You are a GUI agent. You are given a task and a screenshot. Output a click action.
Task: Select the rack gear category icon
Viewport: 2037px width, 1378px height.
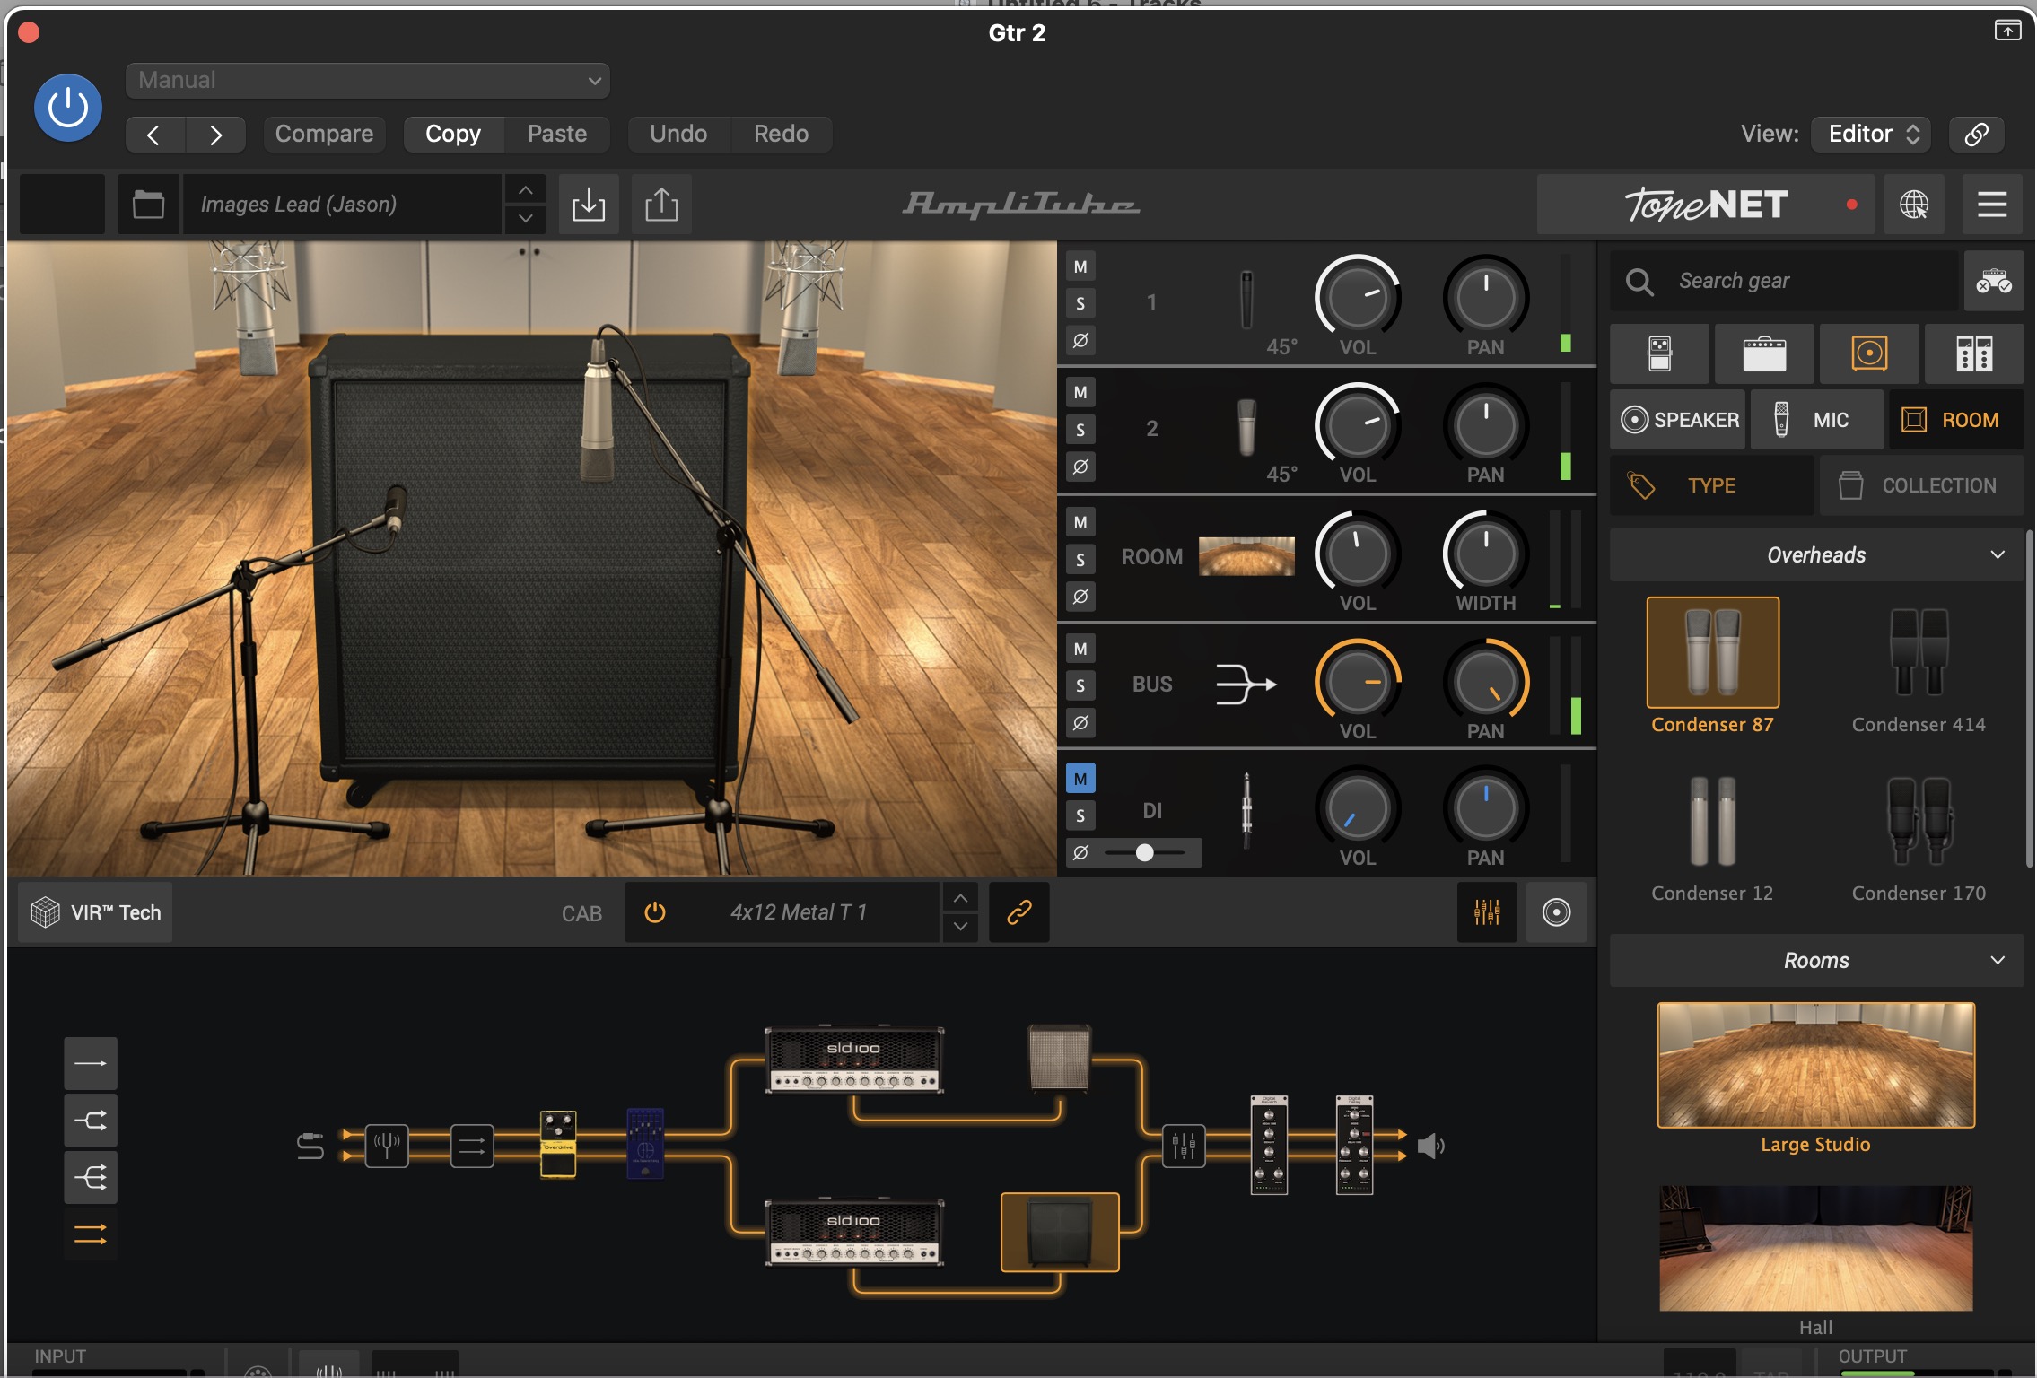pos(1974,353)
